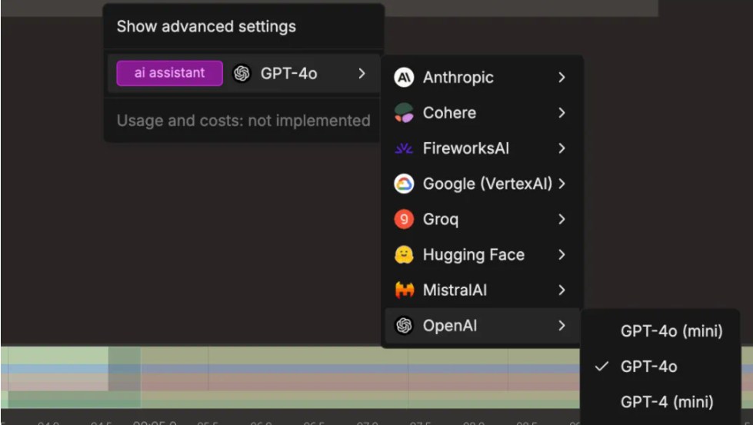Open GPT-4o model selector chevron
Screen dimensions: 753x425
coord(362,73)
